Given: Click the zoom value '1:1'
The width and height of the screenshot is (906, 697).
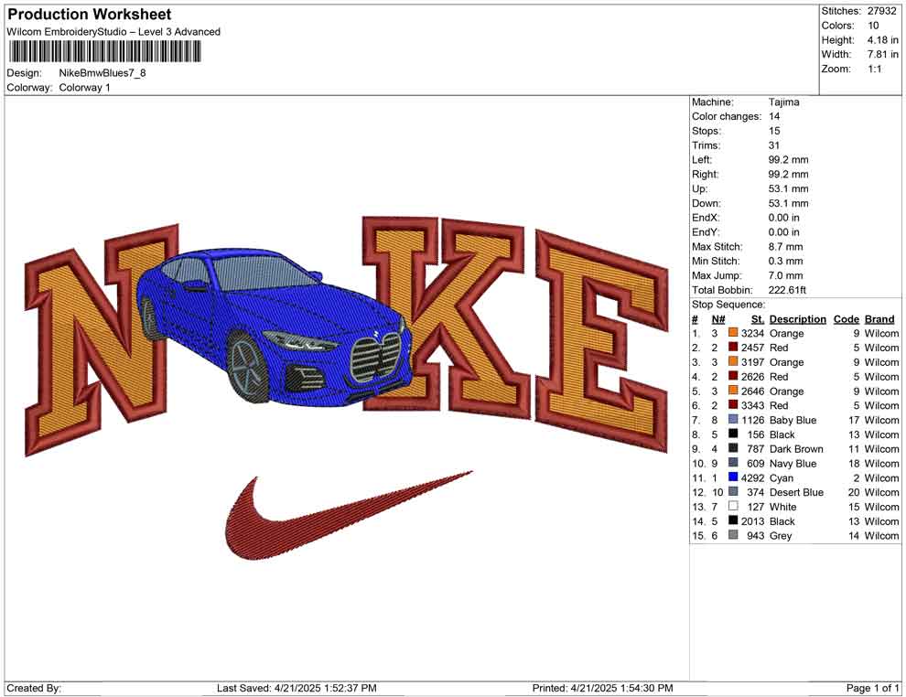Looking at the screenshot, I should coord(874,69).
